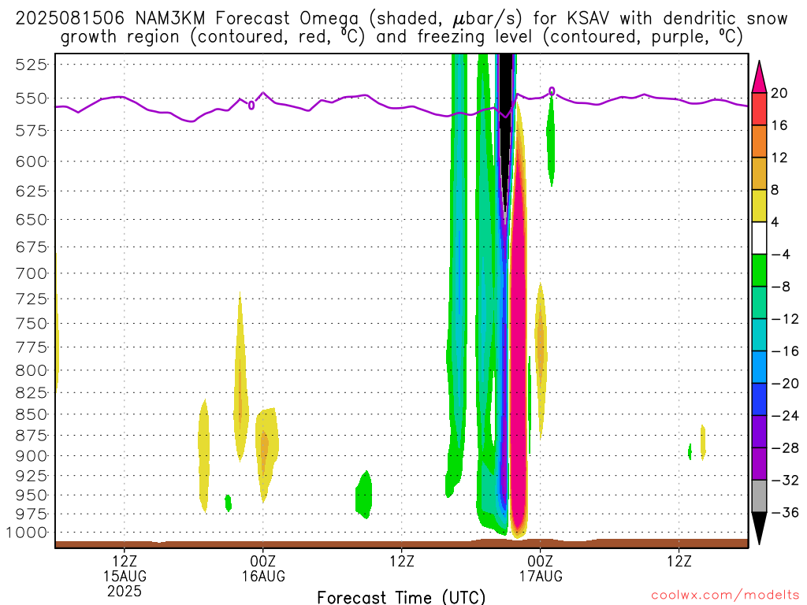
Task: Pick the purple colorbar segment between -24 and -28
Action: [759, 432]
